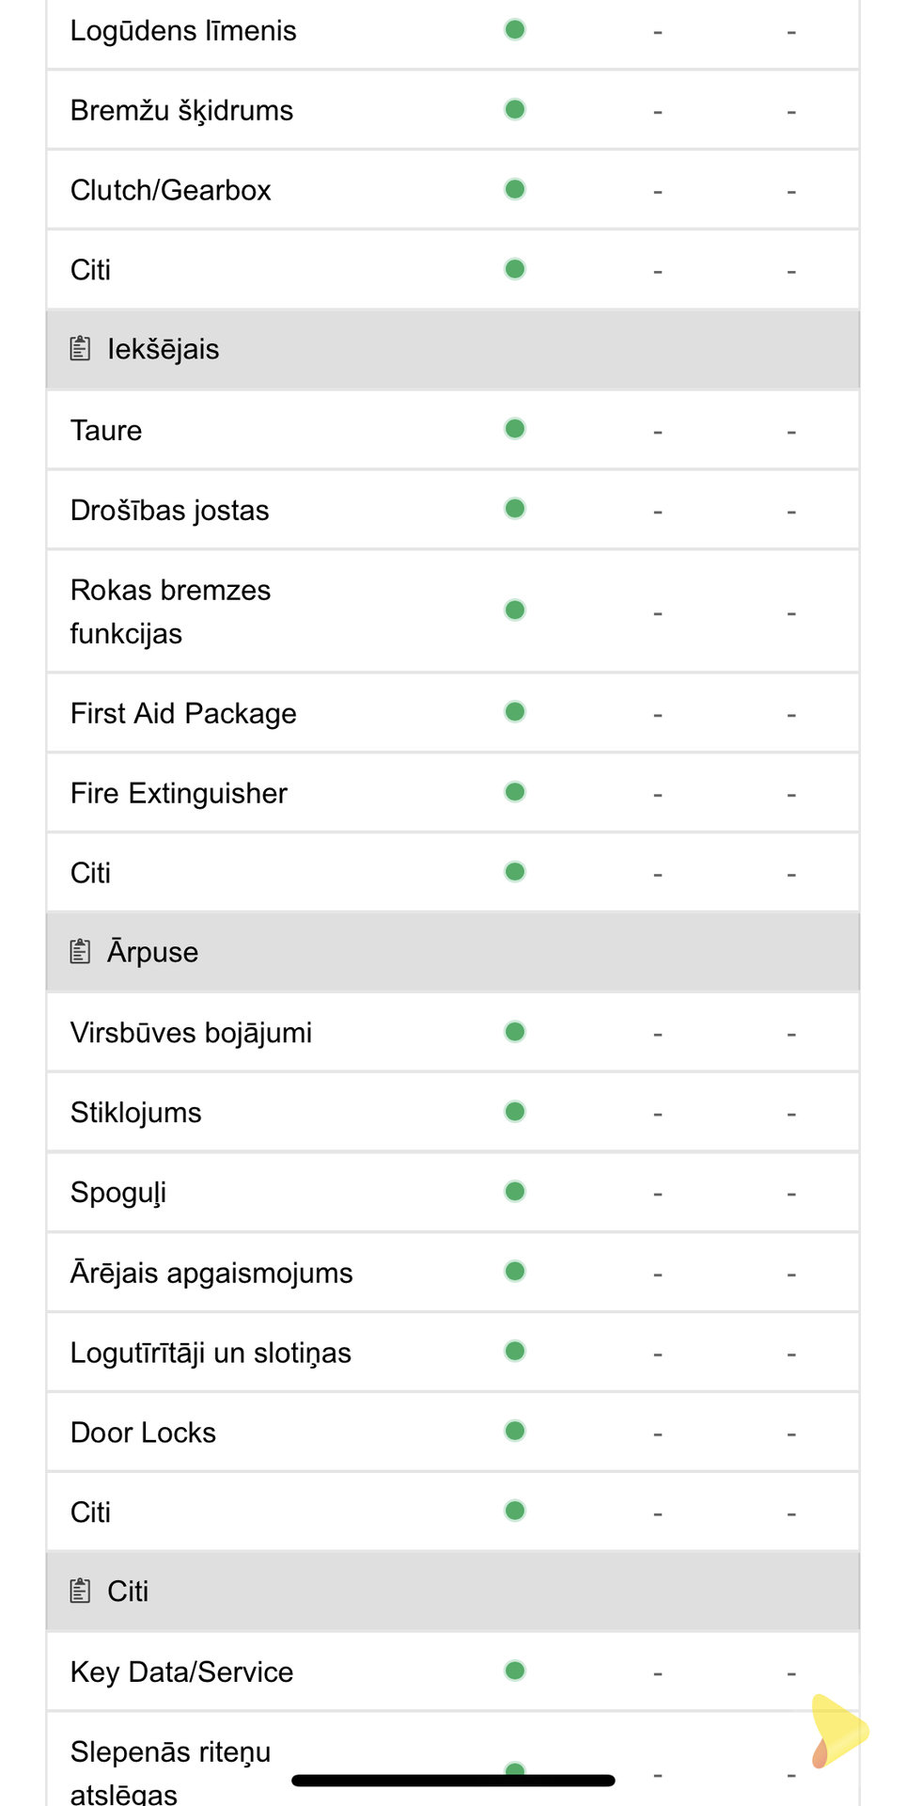
Task: Select the green indicator for Spoguļi
Action: 515,1192
